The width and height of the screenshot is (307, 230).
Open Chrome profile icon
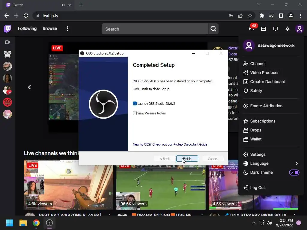291,16
